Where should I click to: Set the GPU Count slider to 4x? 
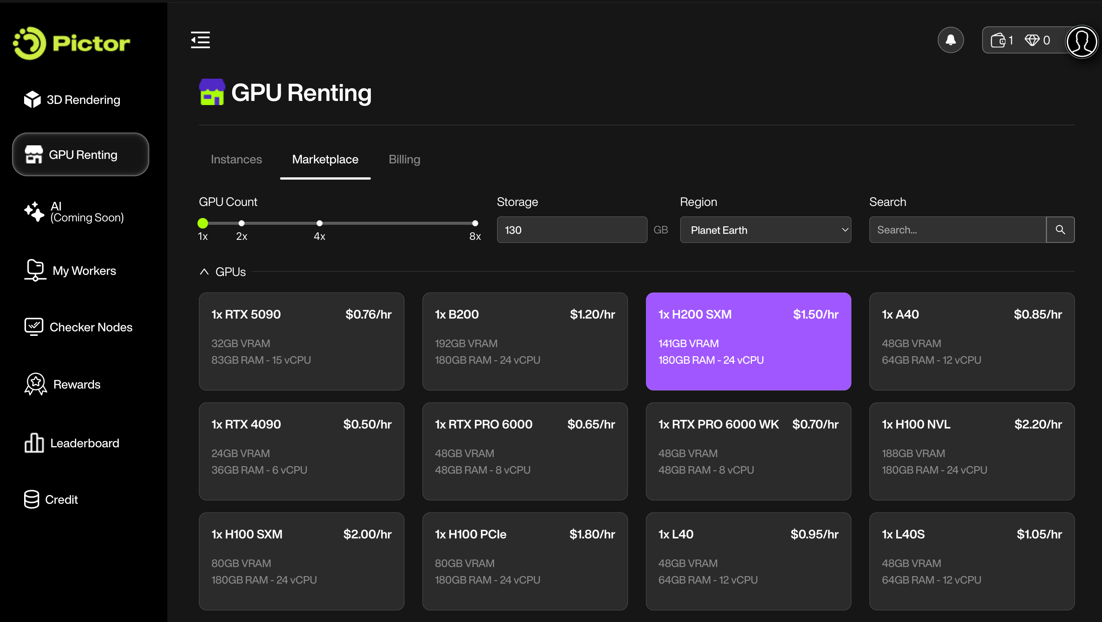pos(319,223)
